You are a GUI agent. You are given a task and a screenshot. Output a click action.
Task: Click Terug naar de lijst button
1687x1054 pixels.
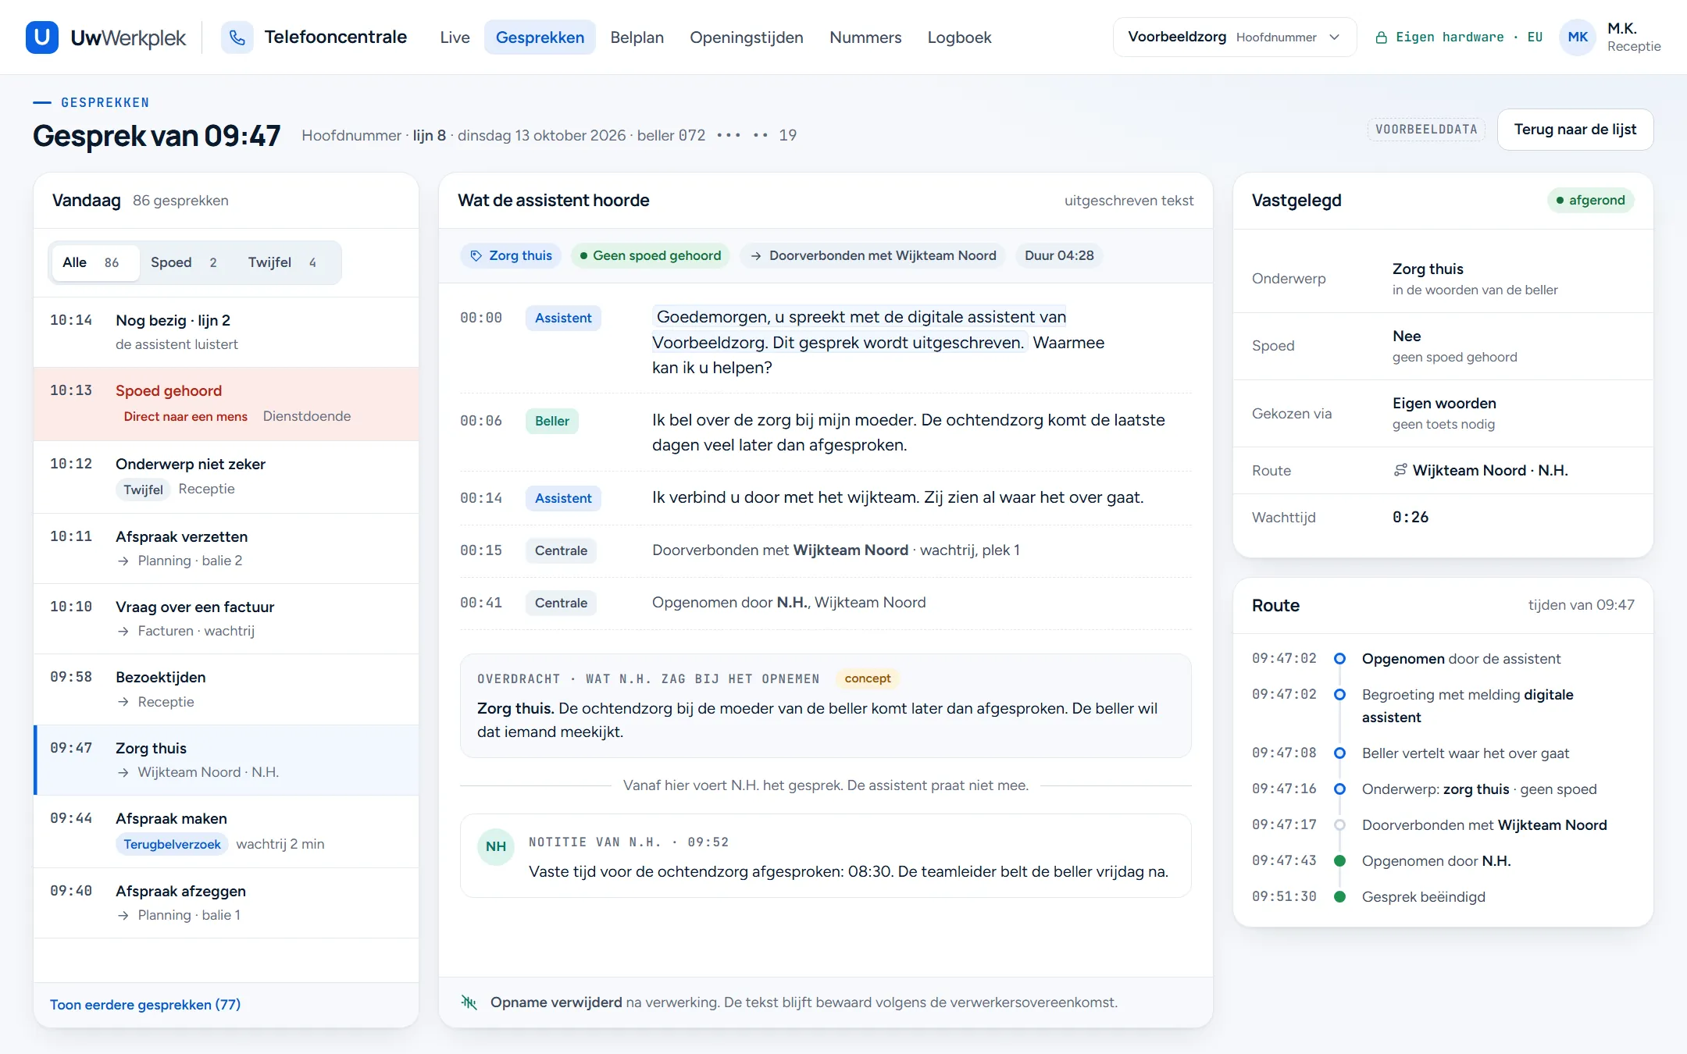pyautogui.click(x=1575, y=130)
